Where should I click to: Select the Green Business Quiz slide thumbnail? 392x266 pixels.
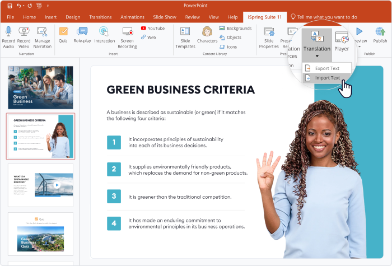click(x=40, y=234)
